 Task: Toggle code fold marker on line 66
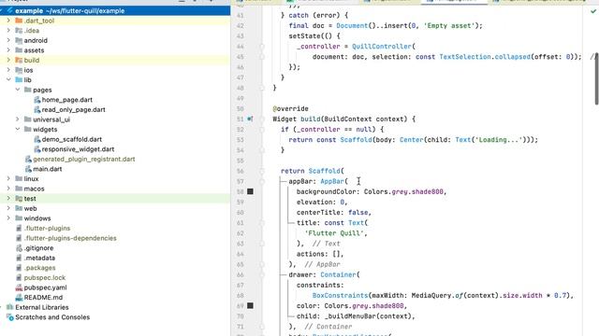click(262, 274)
